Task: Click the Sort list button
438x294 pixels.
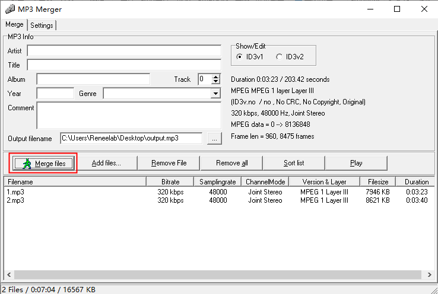Action: point(294,163)
